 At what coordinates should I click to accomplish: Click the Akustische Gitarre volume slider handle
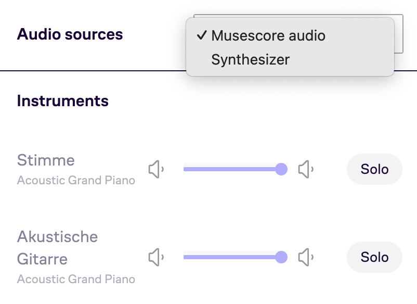[281, 257]
